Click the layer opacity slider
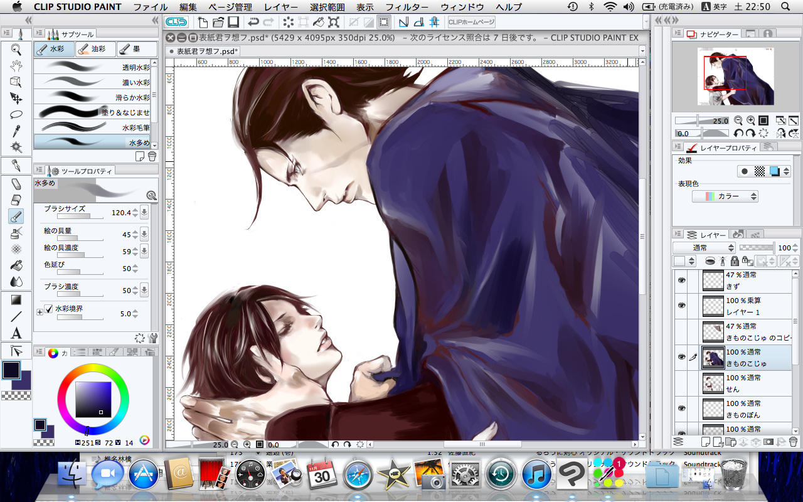The width and height of the screenshot is (803, 502). 757,248
